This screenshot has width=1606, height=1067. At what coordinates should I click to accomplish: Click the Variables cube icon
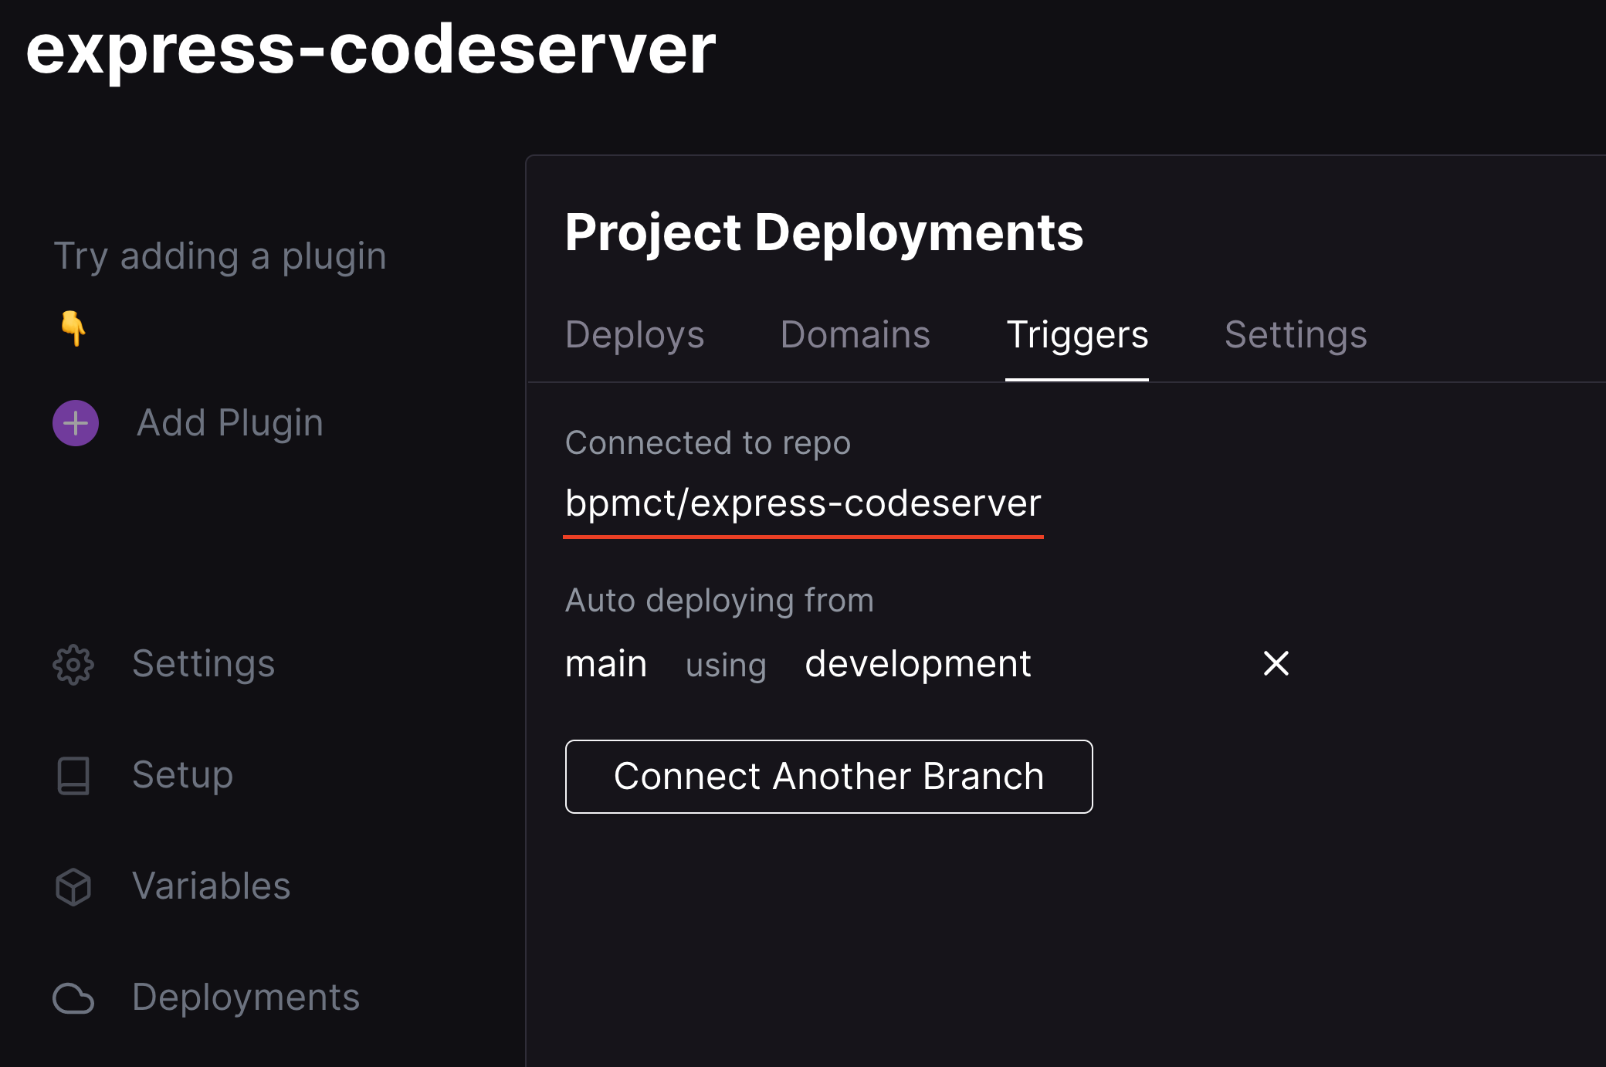coord(73,887)
